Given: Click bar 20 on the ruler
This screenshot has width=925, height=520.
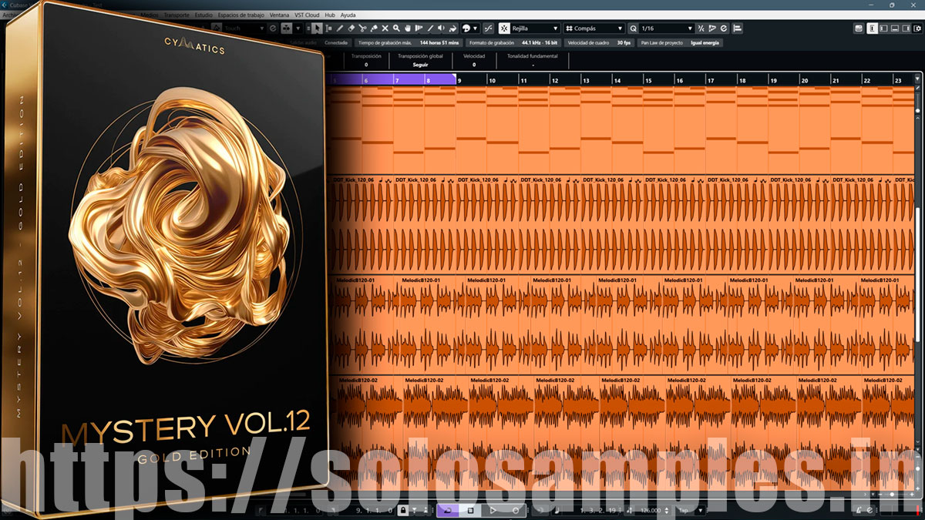Looking at the screenshot, I should 804,80.
